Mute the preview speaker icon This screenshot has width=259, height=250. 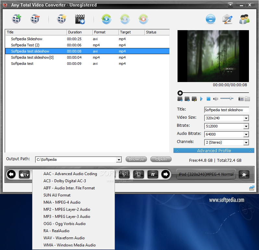pos(216,99)
